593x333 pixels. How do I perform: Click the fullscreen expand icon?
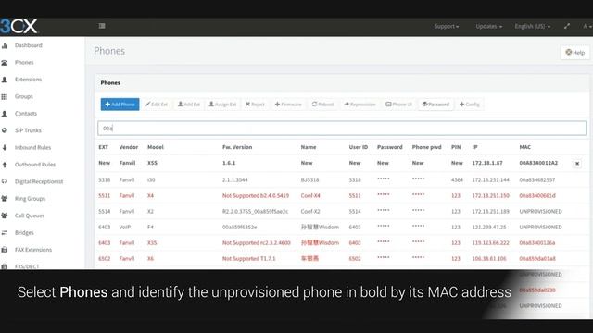pos(566,26)
